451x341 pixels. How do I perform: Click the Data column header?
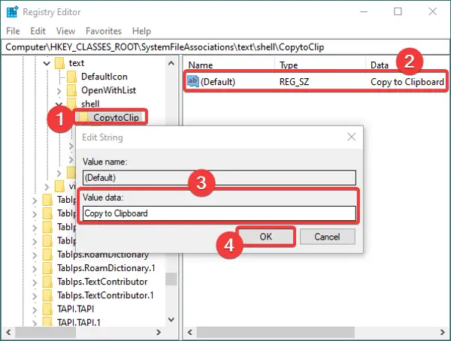coord(380,65)
